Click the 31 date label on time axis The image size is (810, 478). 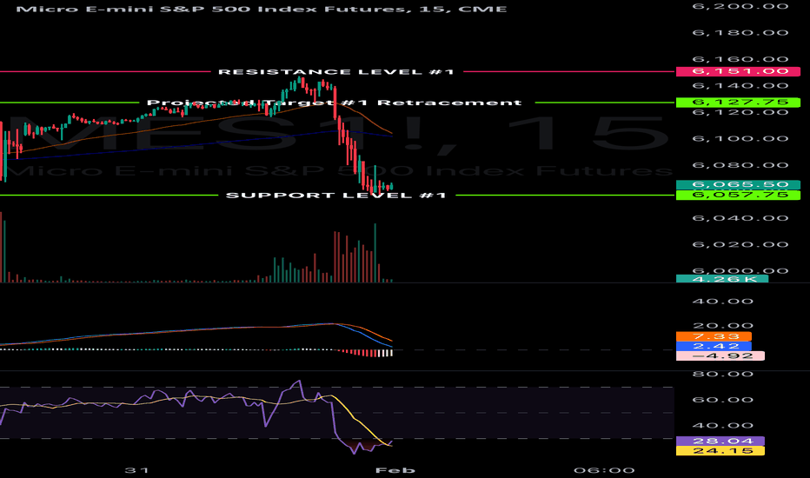pos(137,470)
